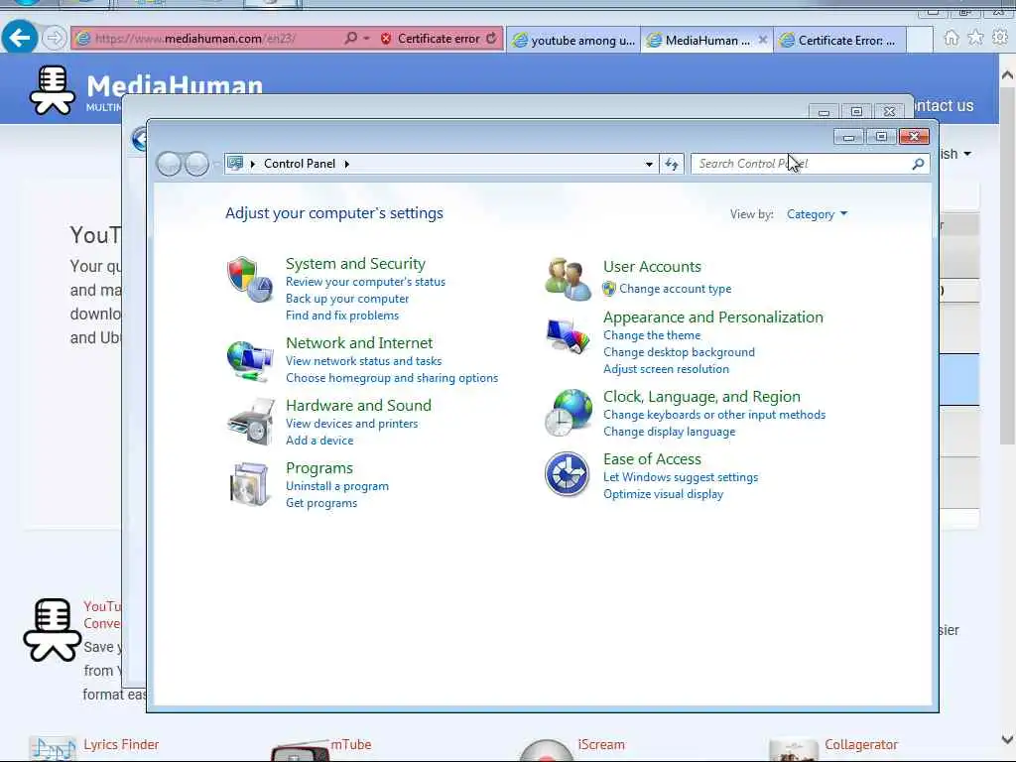Click Change display language link
The width and height of the screenshot is (1016, 762).
[670, 432]
